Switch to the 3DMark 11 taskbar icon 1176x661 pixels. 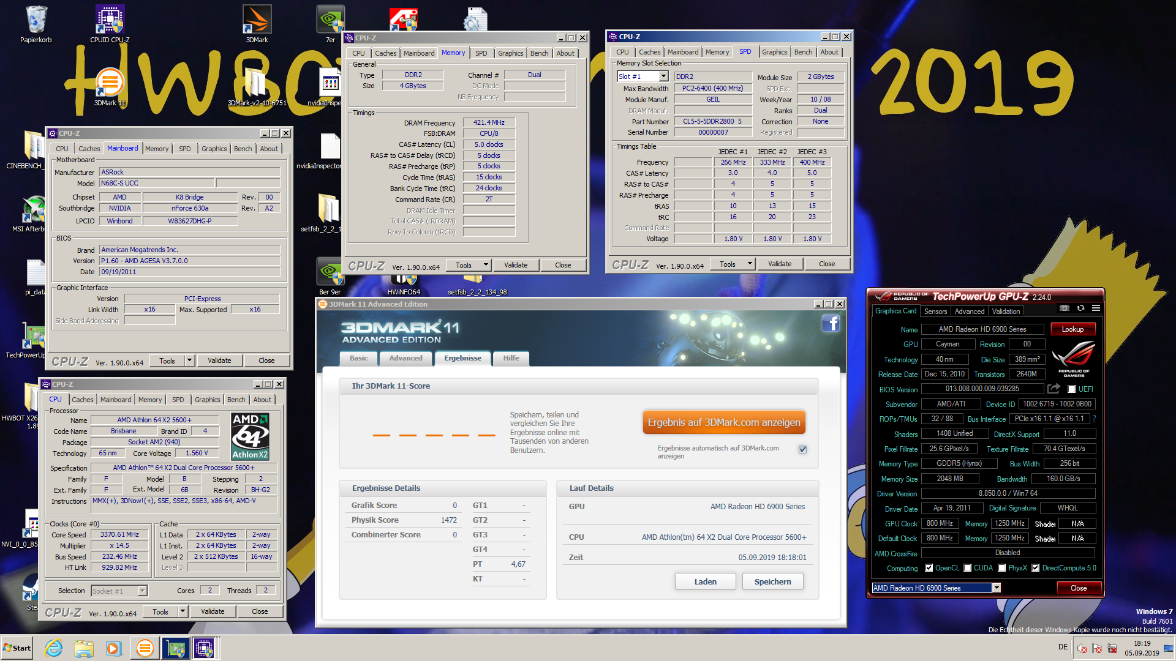coord(145,648)
